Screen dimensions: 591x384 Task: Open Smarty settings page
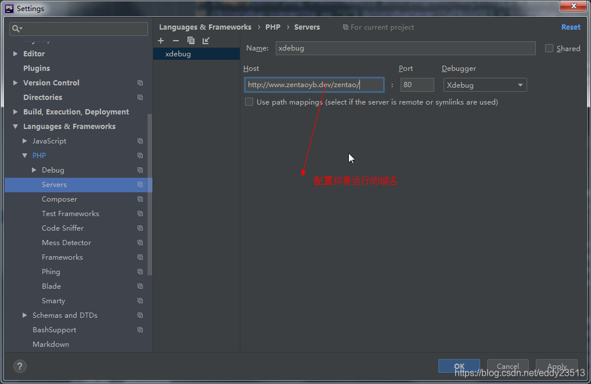53,301
